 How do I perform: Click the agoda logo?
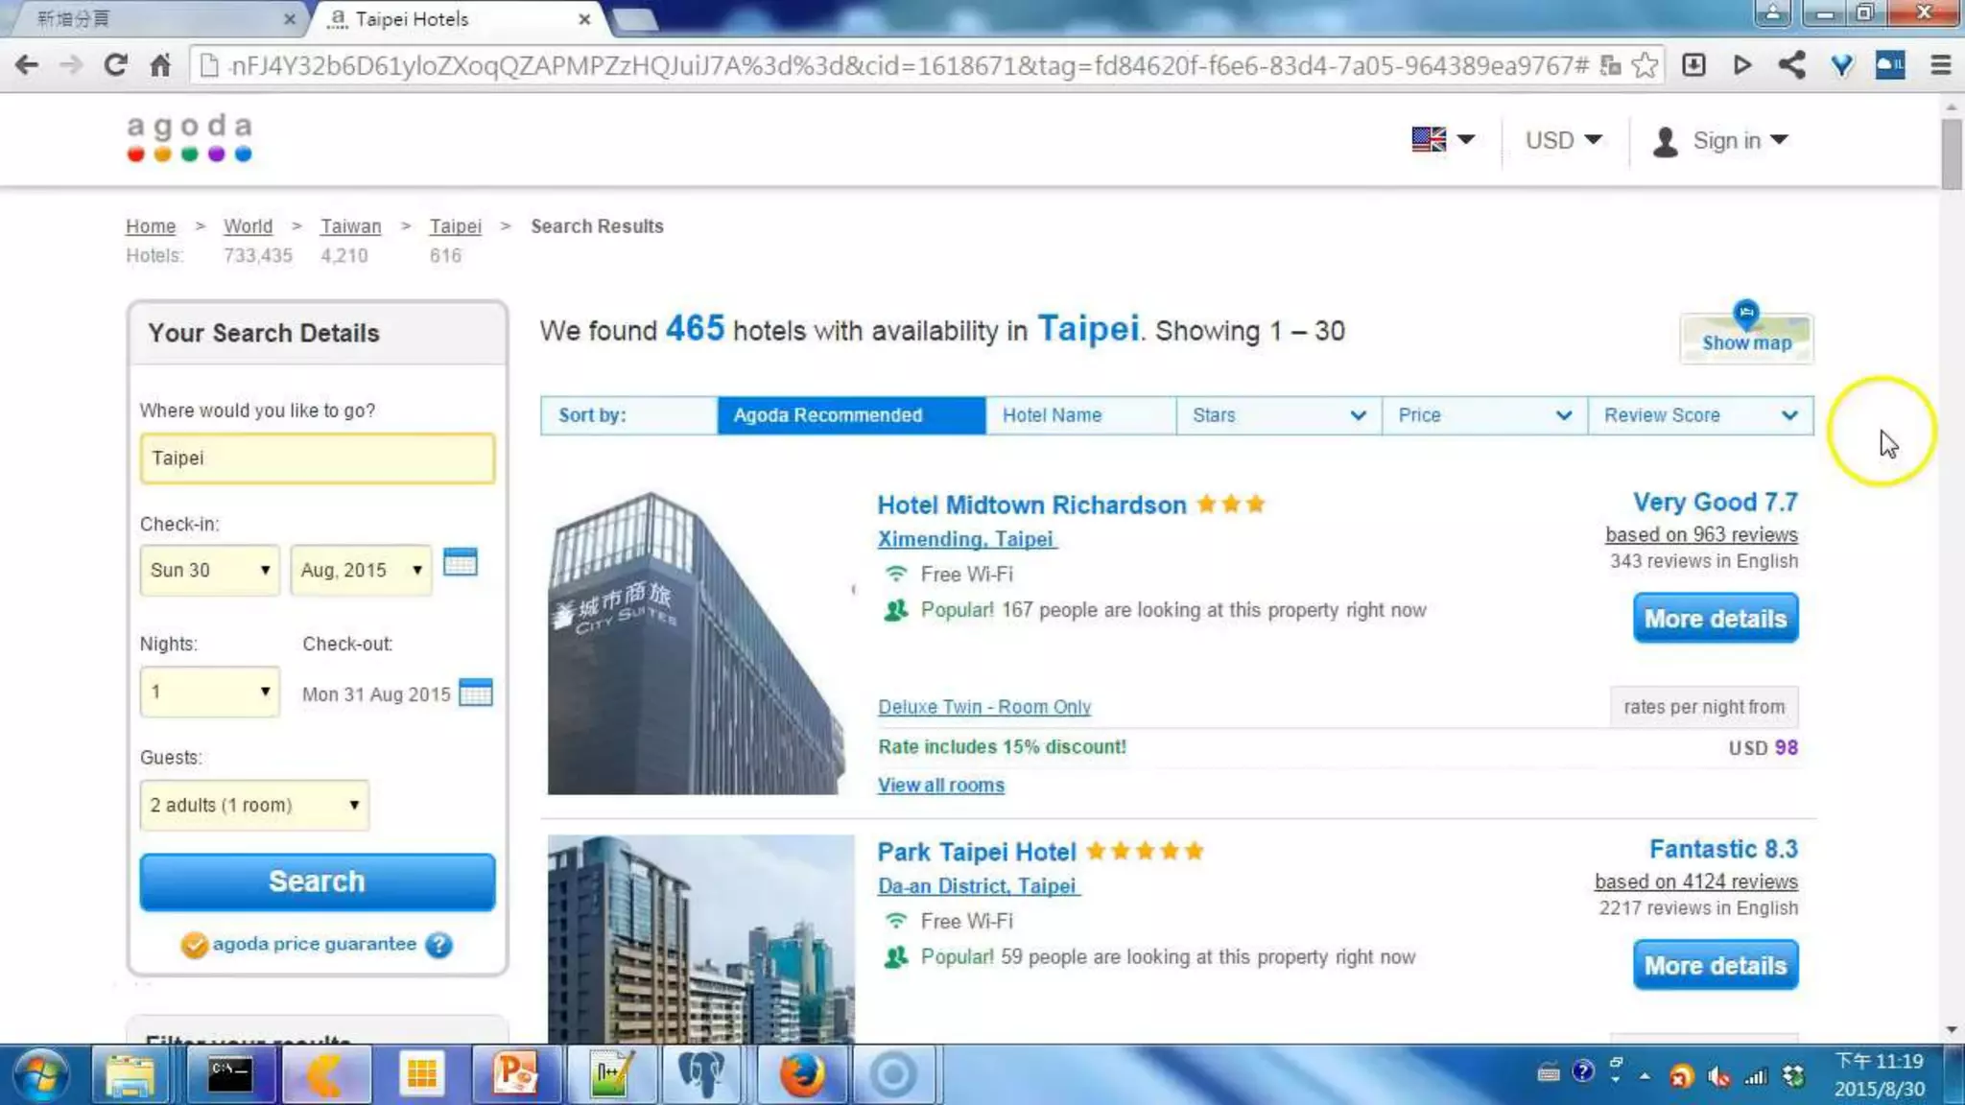[190, 138]
